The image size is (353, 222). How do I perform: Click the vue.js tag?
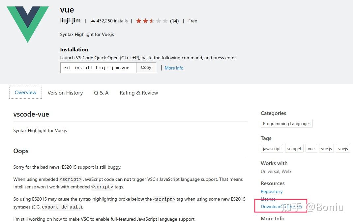click(326, 149)
